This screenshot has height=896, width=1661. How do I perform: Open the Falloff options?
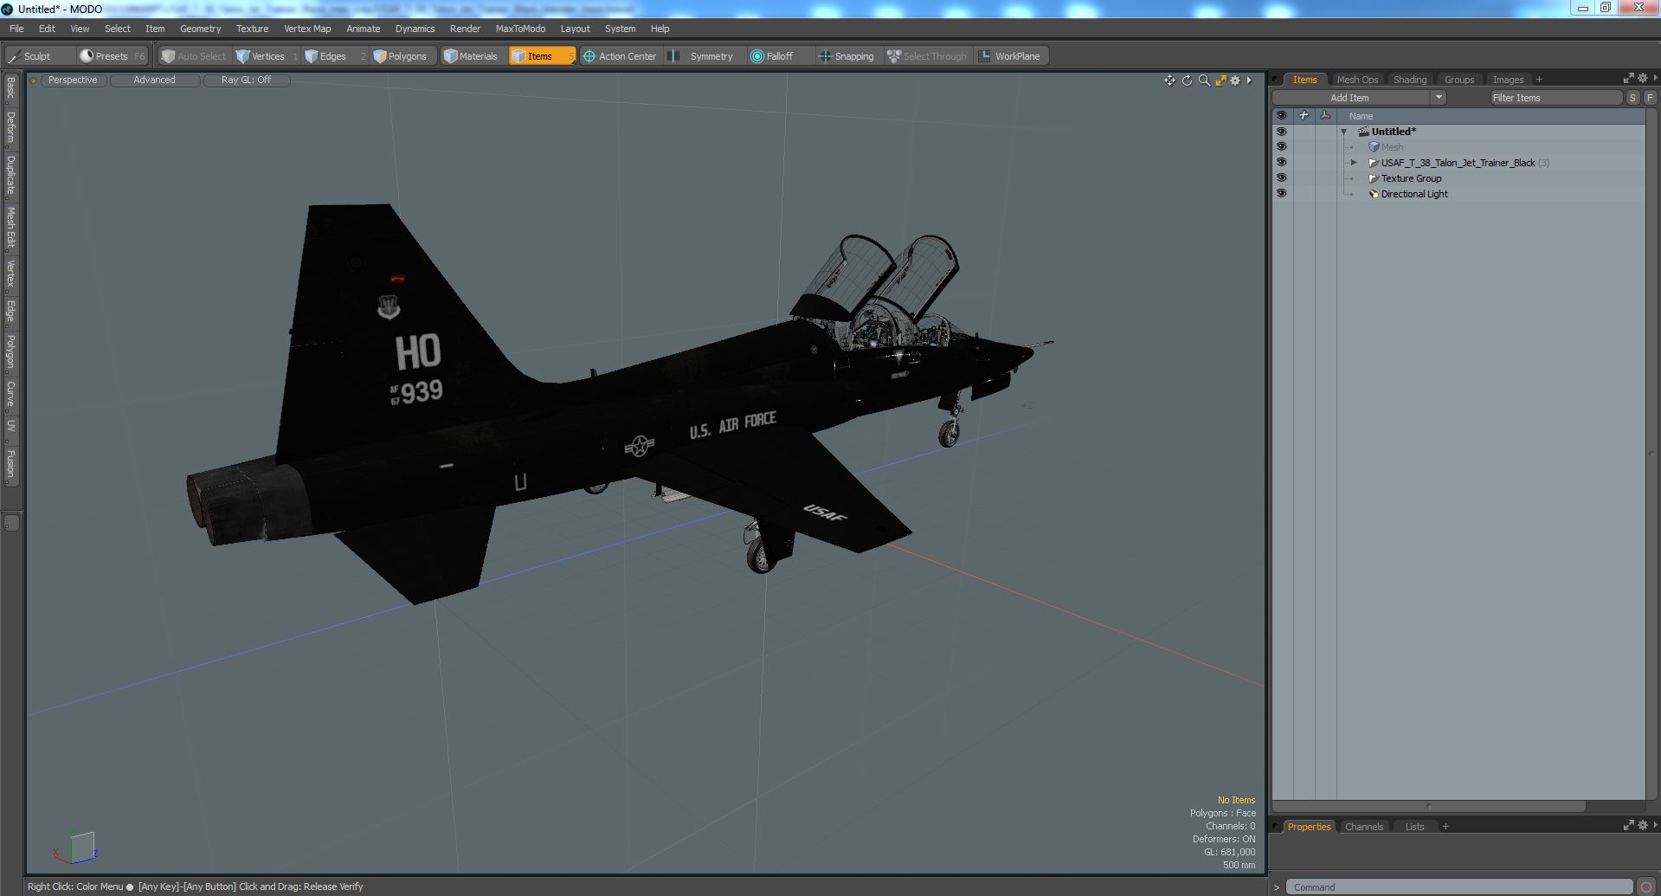click(x=779, y=56)
